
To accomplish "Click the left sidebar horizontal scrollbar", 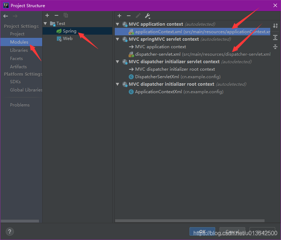I will (20, 221).
